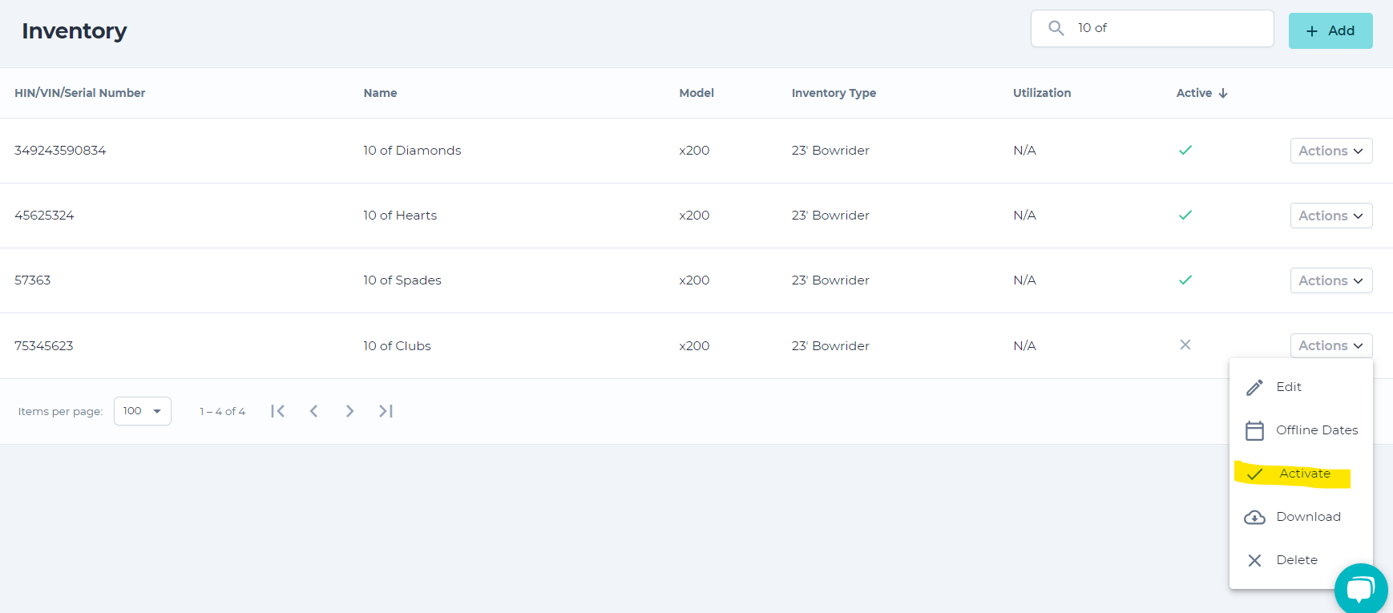The image size is (1393, 613).
Task: Click the Add button
Action: point(1330,30)
